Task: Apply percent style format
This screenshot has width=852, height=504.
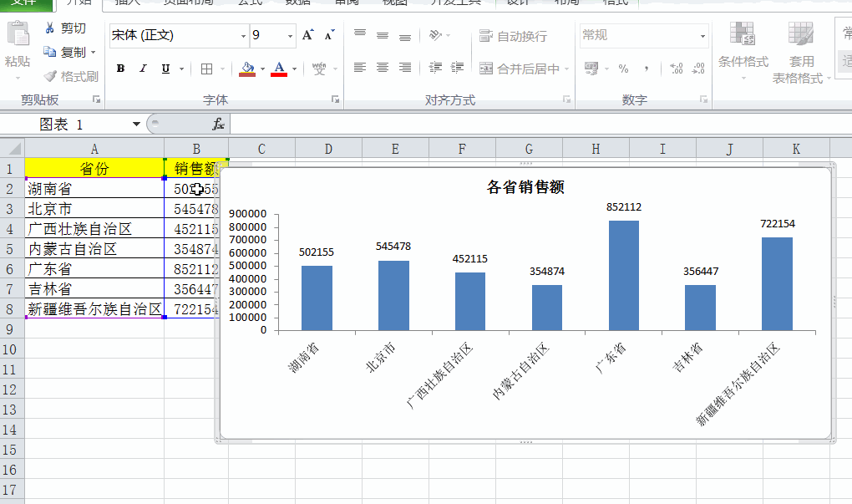Action: pos(623,69)
